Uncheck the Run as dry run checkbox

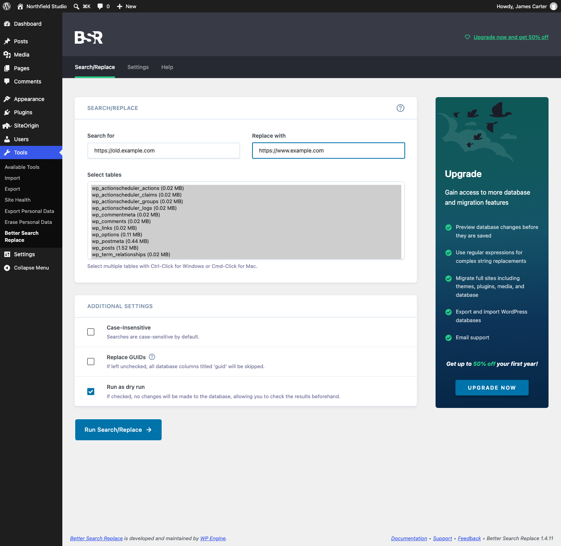[91, 392]
